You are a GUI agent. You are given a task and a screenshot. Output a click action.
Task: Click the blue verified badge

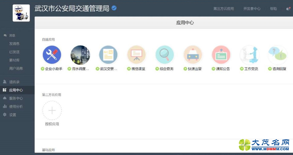pyautogui.click(x=114, y=8)
